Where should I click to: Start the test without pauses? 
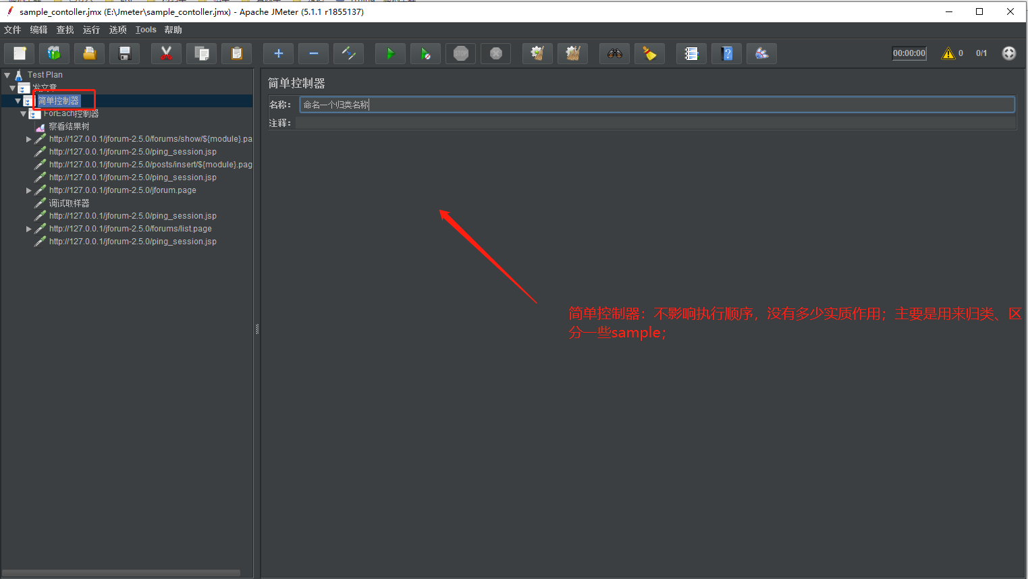point(425,53)
